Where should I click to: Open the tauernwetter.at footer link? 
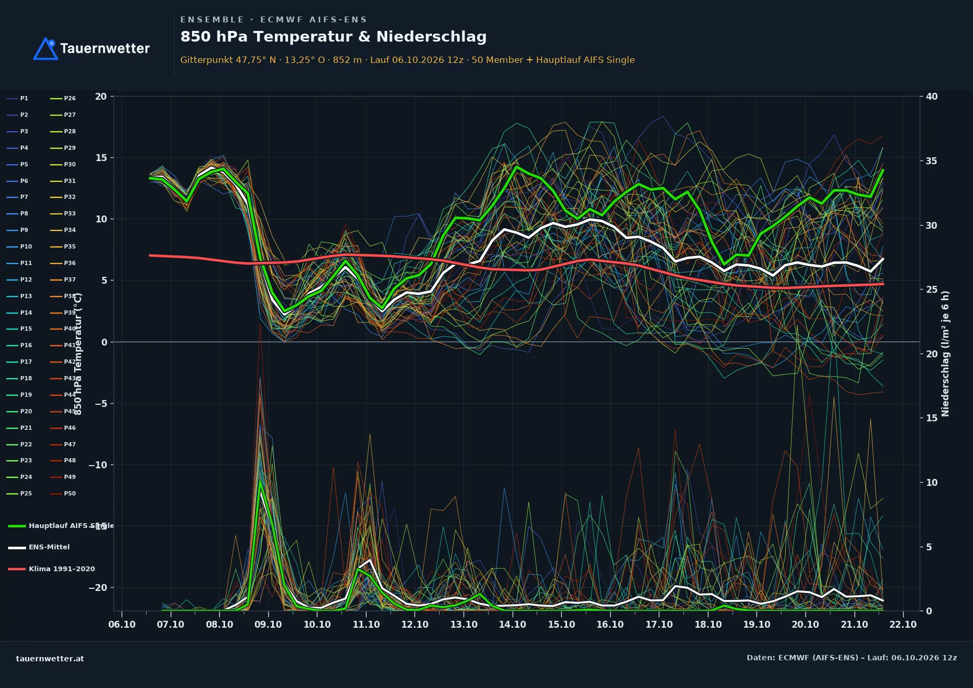(50, 659)
